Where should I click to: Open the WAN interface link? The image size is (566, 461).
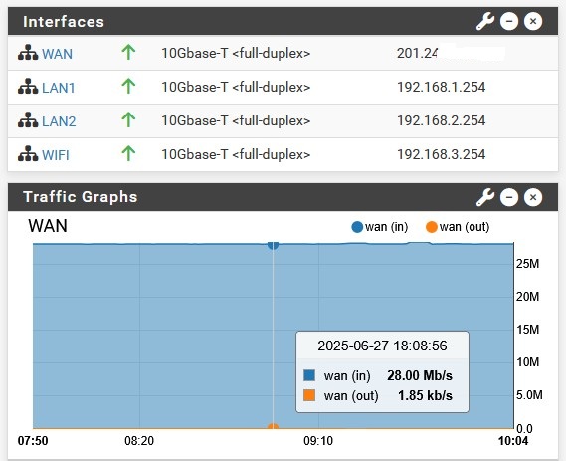tap(57, 54)
